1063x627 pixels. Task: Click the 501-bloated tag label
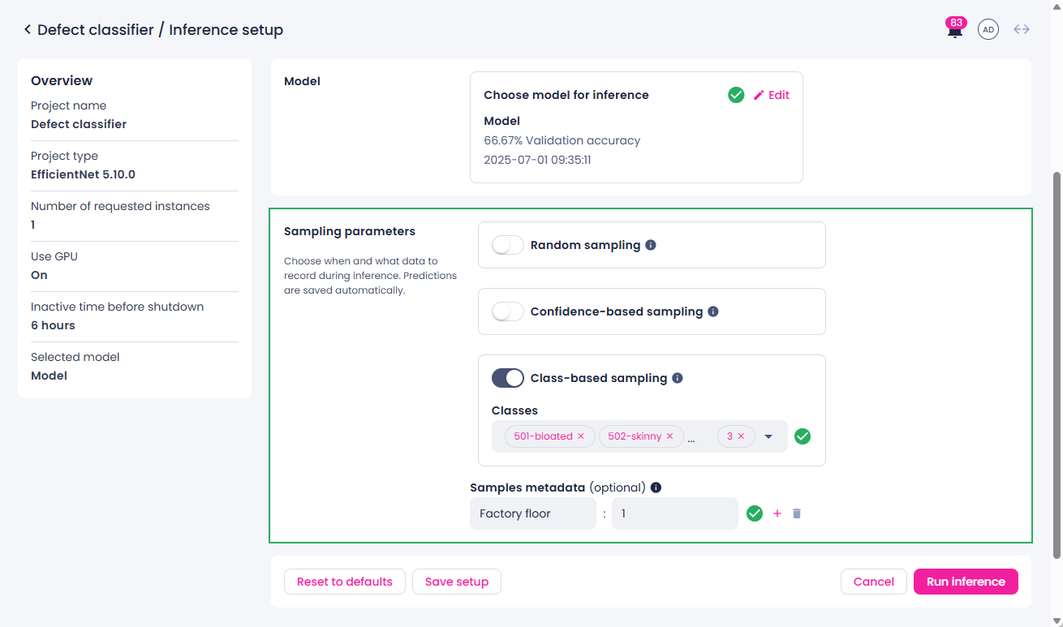click(543, 436)
